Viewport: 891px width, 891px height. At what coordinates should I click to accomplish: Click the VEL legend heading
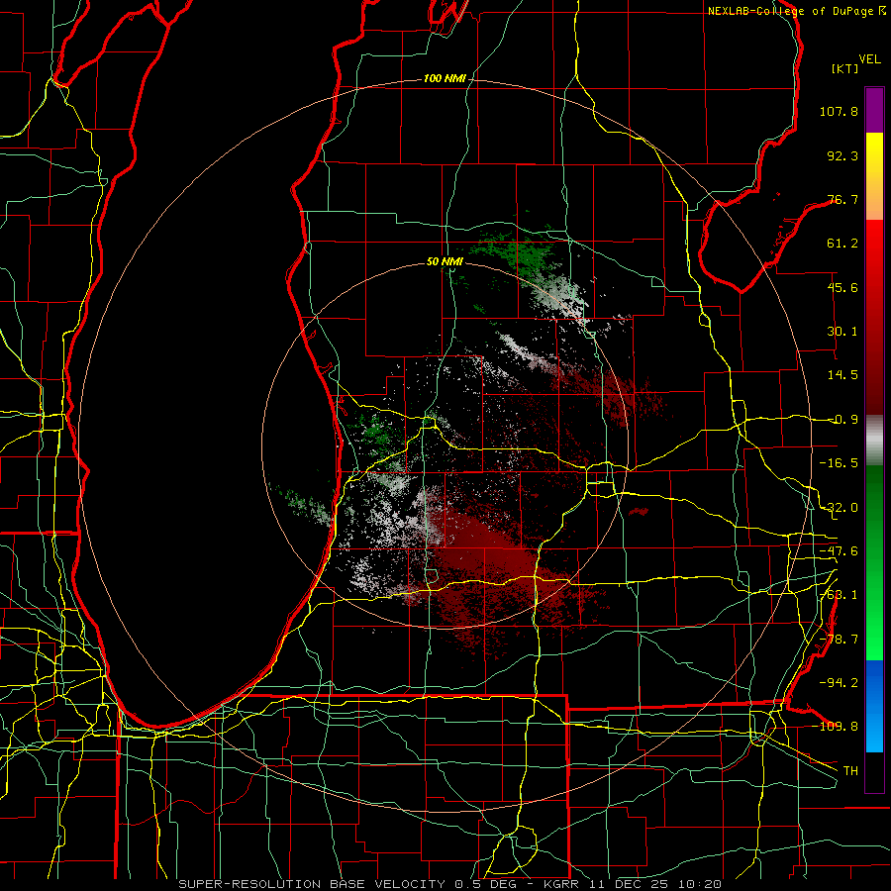pos(869,59)
